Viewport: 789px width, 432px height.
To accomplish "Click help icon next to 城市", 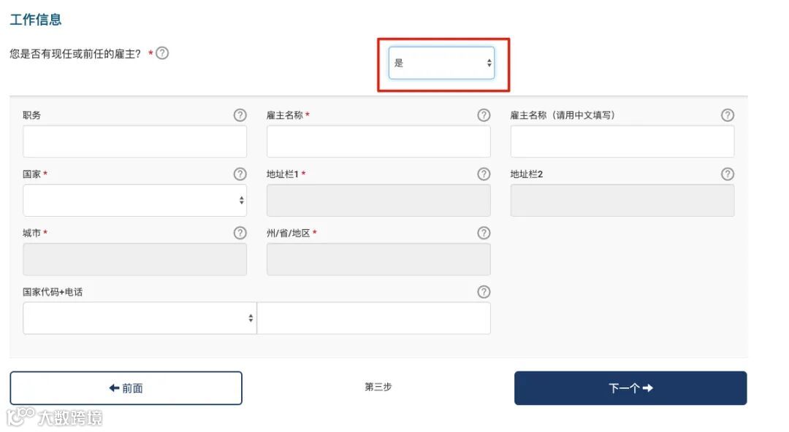I will [240, 233].
